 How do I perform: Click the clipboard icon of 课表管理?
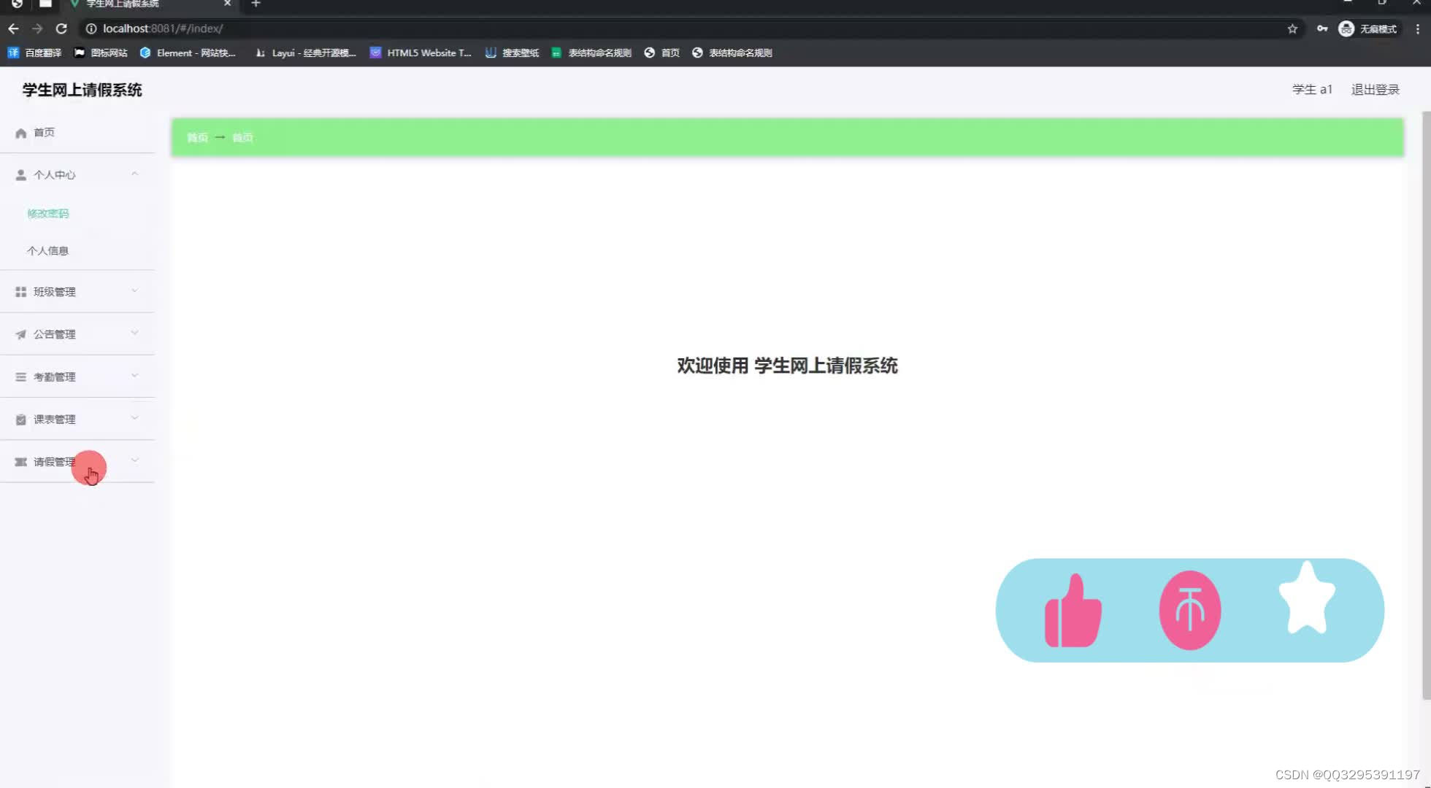coord(20,420)
